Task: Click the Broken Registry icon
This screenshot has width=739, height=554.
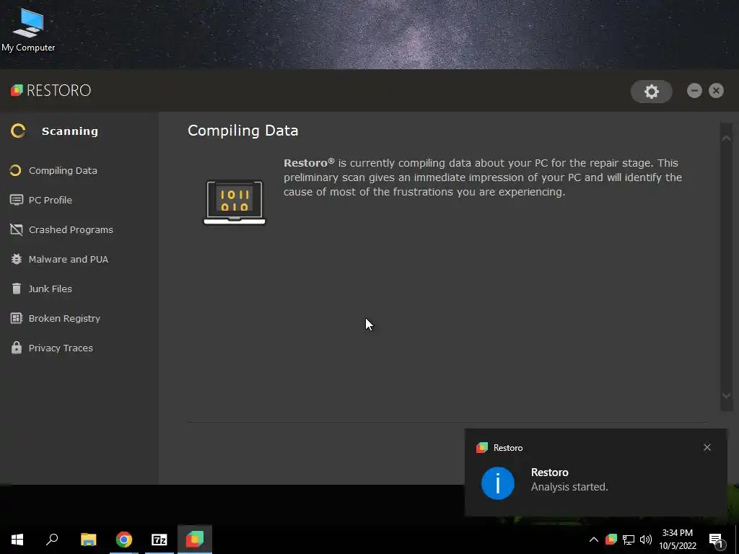Action: coord(16,318)
